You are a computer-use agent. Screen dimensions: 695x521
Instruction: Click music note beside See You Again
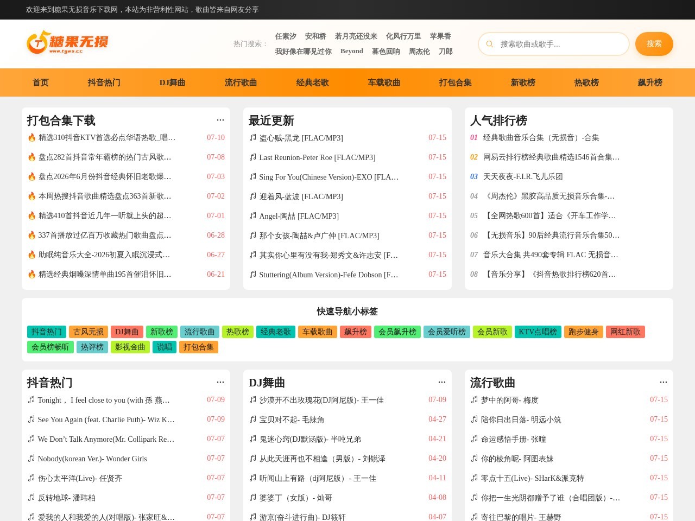[x=31, y=420]
